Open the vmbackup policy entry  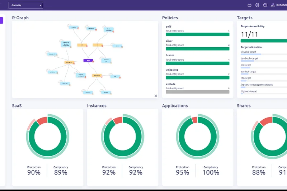tap(172, 70)
